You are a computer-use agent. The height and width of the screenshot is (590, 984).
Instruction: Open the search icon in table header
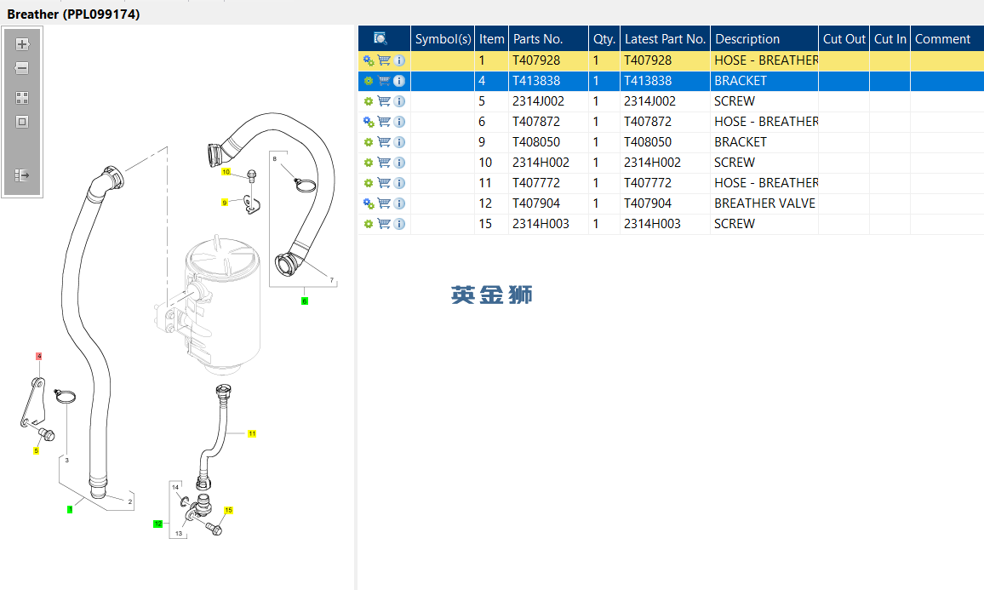pyautogui.click(x=380, y=39)
